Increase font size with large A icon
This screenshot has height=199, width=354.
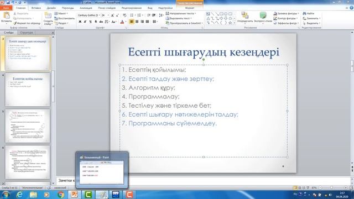click(112, 15)
